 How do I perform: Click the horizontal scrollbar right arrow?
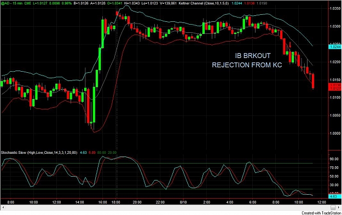point(339,207)
